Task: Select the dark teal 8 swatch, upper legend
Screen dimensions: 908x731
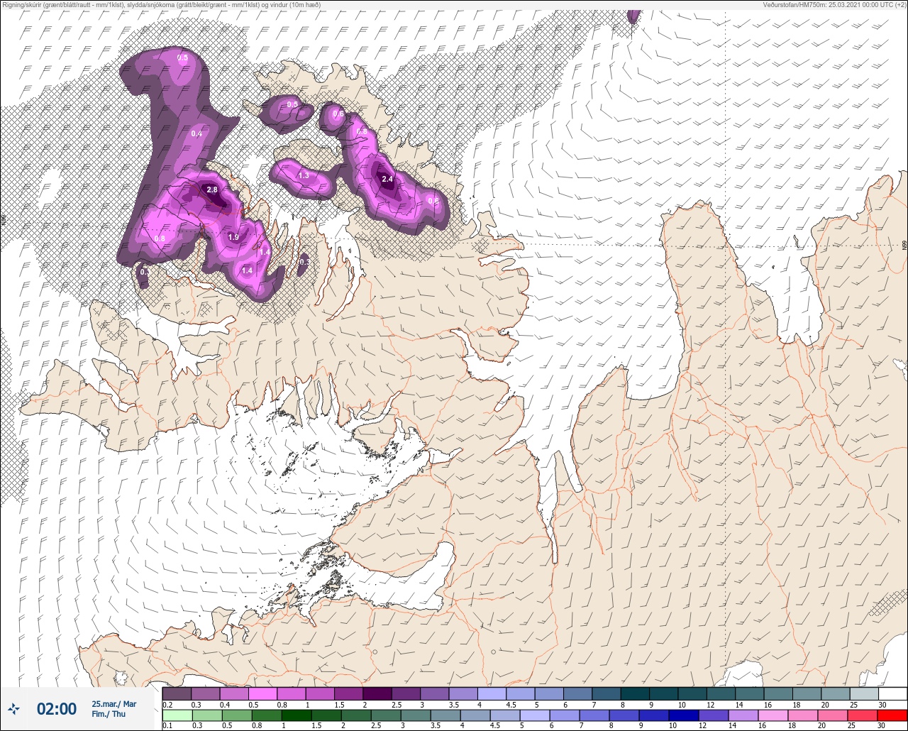Action: click(635, 693)
